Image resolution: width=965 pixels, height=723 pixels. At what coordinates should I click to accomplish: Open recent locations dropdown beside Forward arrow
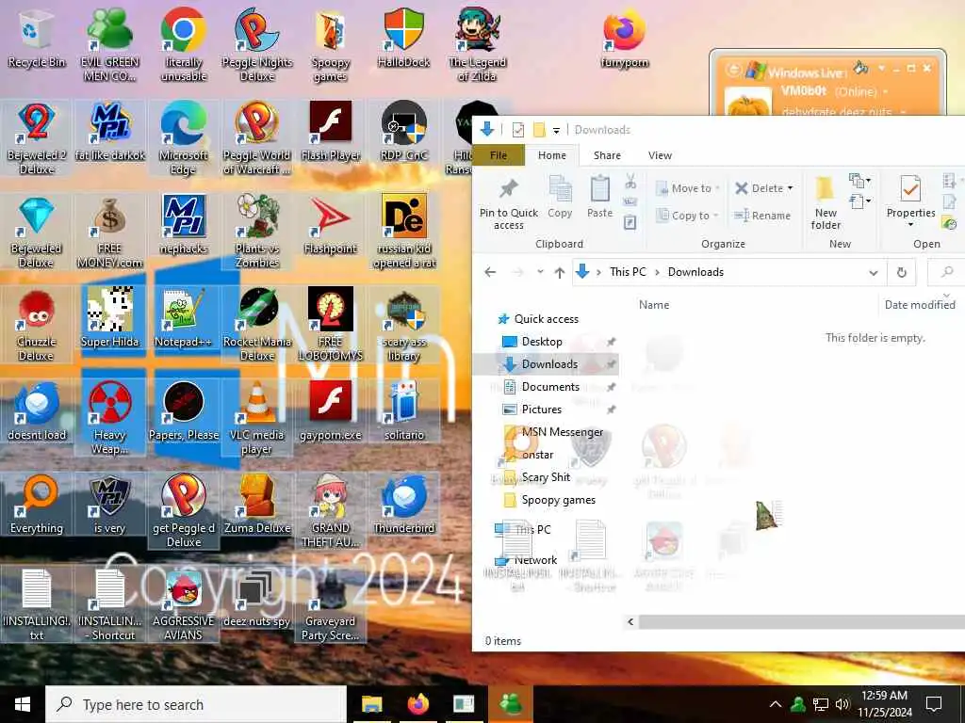[x=540, y=272]
